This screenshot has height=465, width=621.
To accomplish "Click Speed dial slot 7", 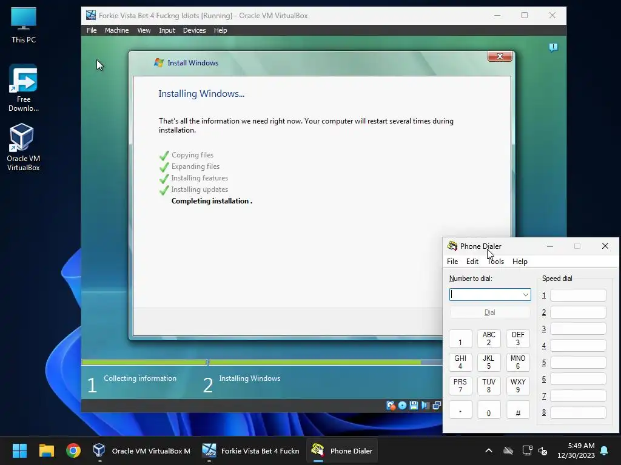I will 578,396.
